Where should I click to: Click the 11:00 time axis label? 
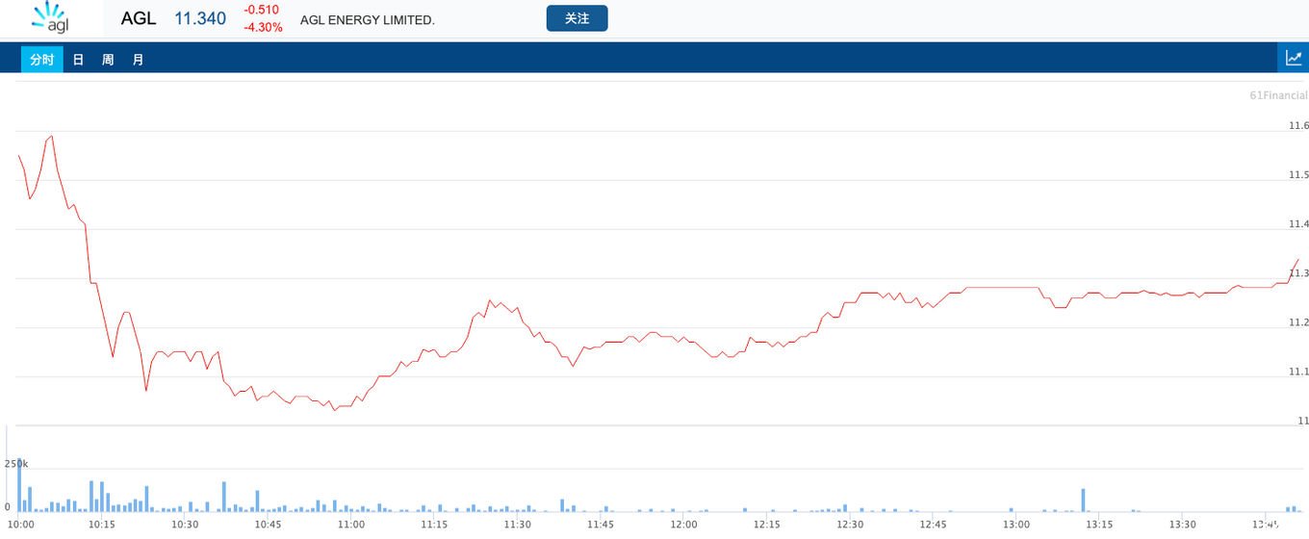point(351,525)
